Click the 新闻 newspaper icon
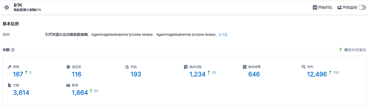The height and width of the screenshot is (106, 368). pos(68,85)
